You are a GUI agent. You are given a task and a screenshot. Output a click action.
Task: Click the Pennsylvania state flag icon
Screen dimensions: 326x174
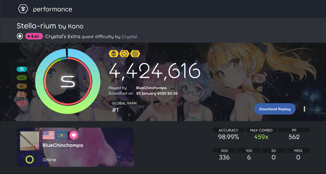pos(62,135)
